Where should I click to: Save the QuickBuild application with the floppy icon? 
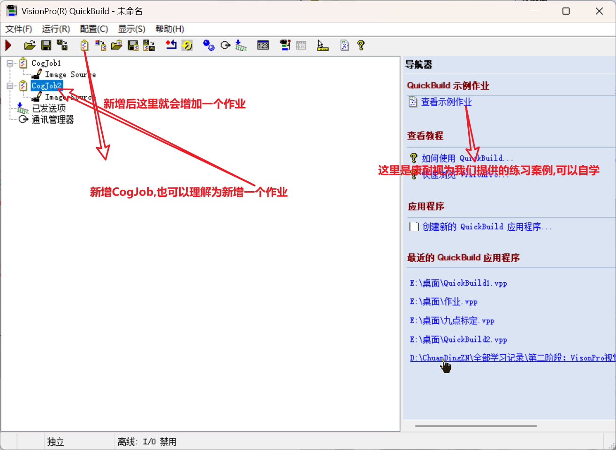(46, 46)
